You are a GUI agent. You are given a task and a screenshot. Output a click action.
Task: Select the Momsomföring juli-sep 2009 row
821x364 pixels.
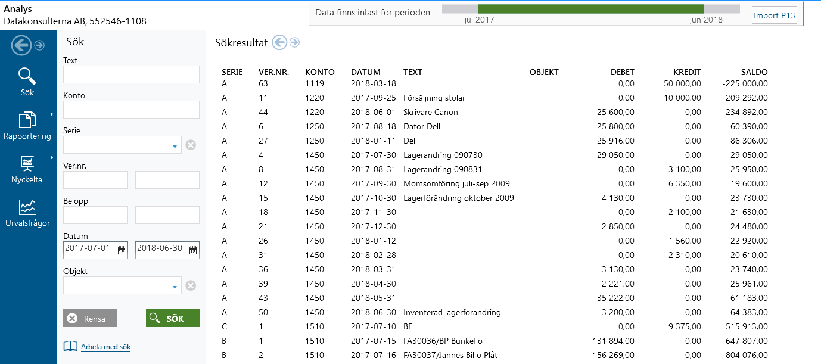click(495, 183)
